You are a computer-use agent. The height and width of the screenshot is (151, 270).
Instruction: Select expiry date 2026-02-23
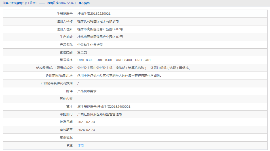[86, 130]
